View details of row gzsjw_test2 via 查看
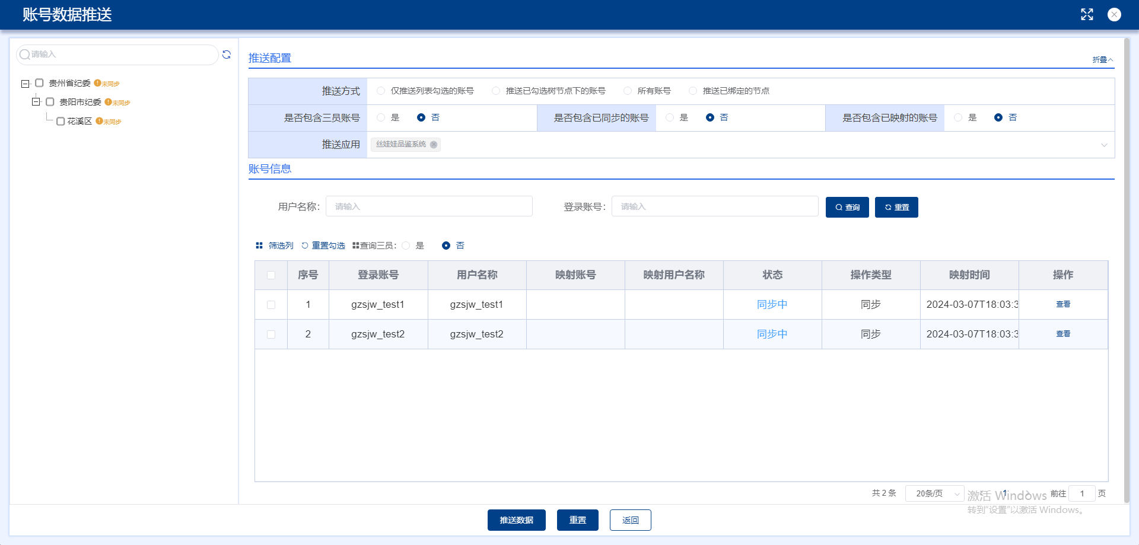 coord(1063,334)
